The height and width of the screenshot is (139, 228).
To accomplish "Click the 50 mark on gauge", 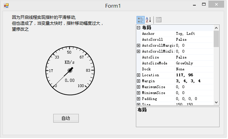I will 69,52.
